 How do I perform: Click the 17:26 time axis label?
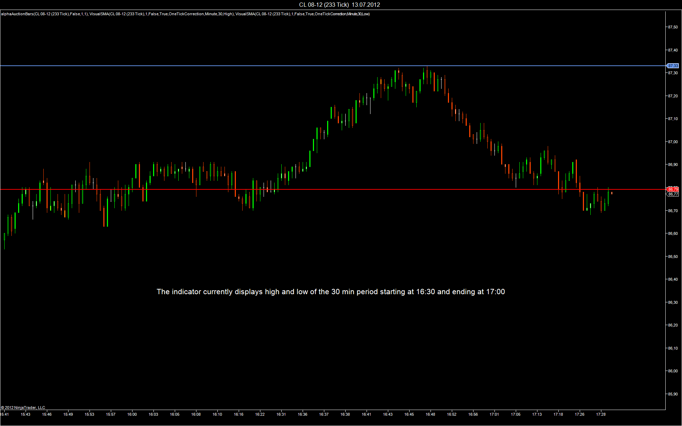[x=580, y=414]
